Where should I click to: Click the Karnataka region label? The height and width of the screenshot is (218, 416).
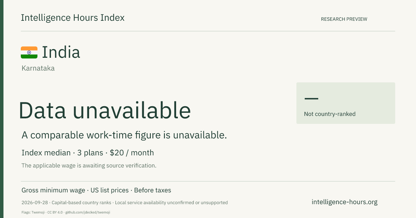tap(38, 68)
